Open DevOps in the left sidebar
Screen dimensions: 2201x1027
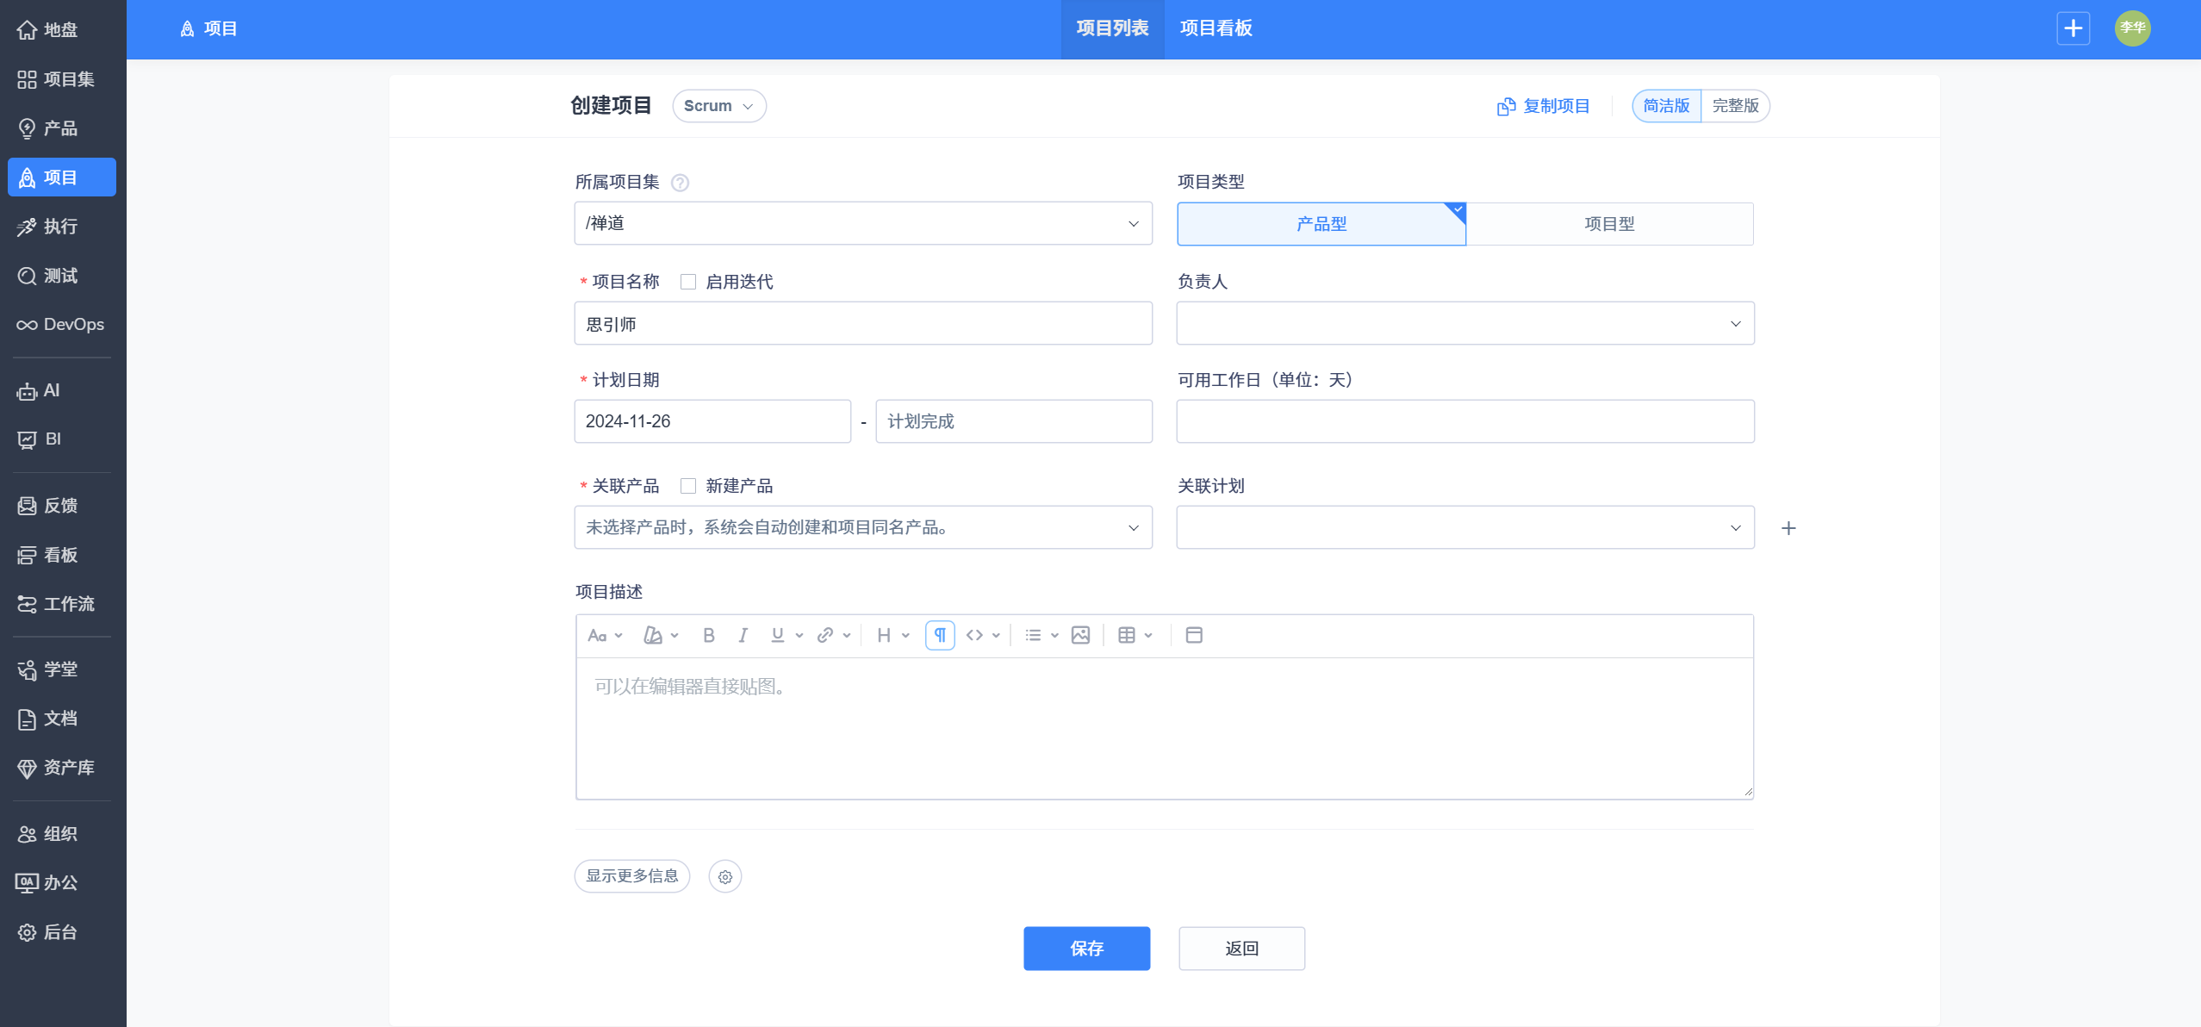tap(62, 325)
